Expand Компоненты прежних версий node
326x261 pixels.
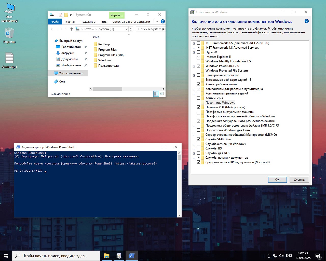194,94
